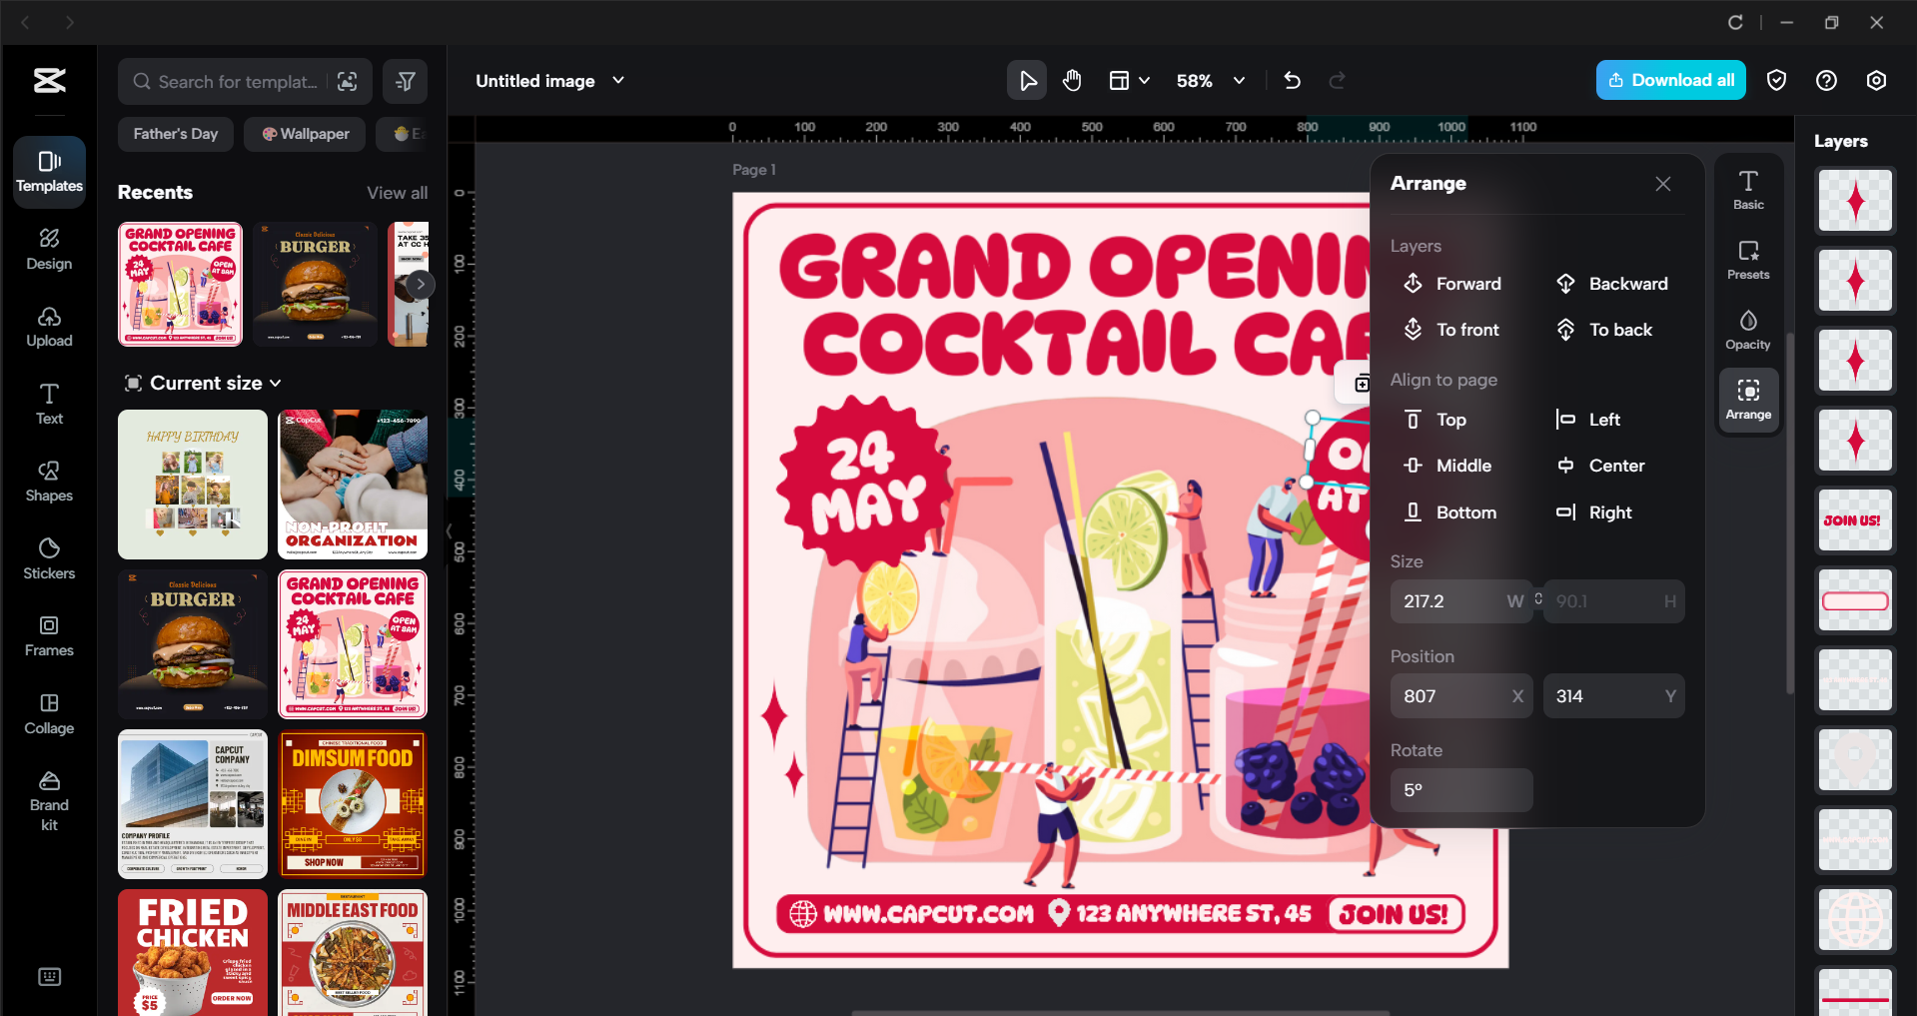Undo the last action
The image size is (1917, 1016).
point(1292,80)
